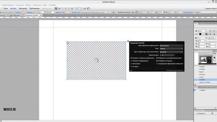Open the Условия использования link

pyautogui.click(x=175, y=70)
